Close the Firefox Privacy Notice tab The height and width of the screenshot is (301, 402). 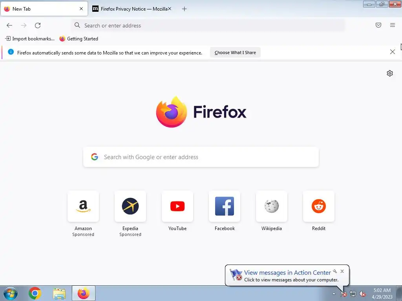tap(170, 9)
